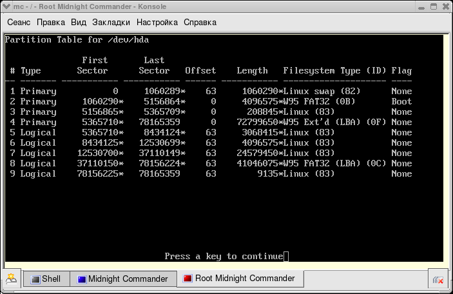Click length value 24579450
The image size is (453, 294).
(x=257, y=153)
